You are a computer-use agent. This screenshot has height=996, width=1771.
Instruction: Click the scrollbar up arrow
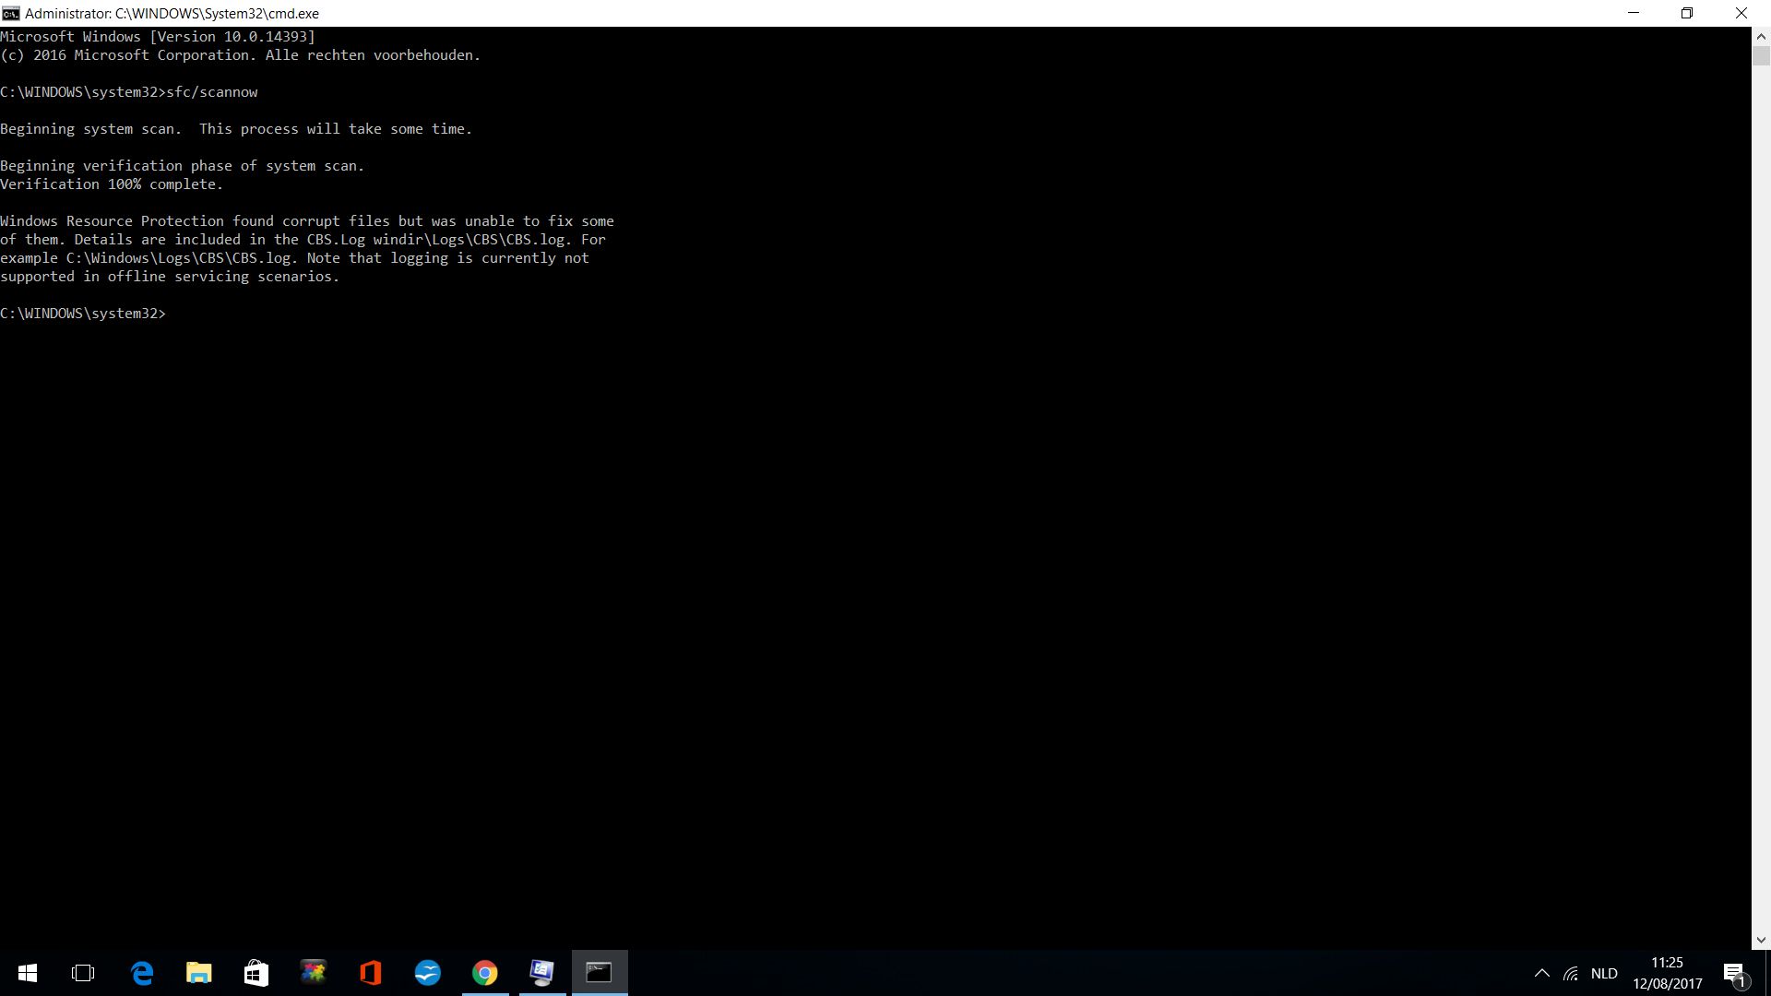click(1761, 37)
